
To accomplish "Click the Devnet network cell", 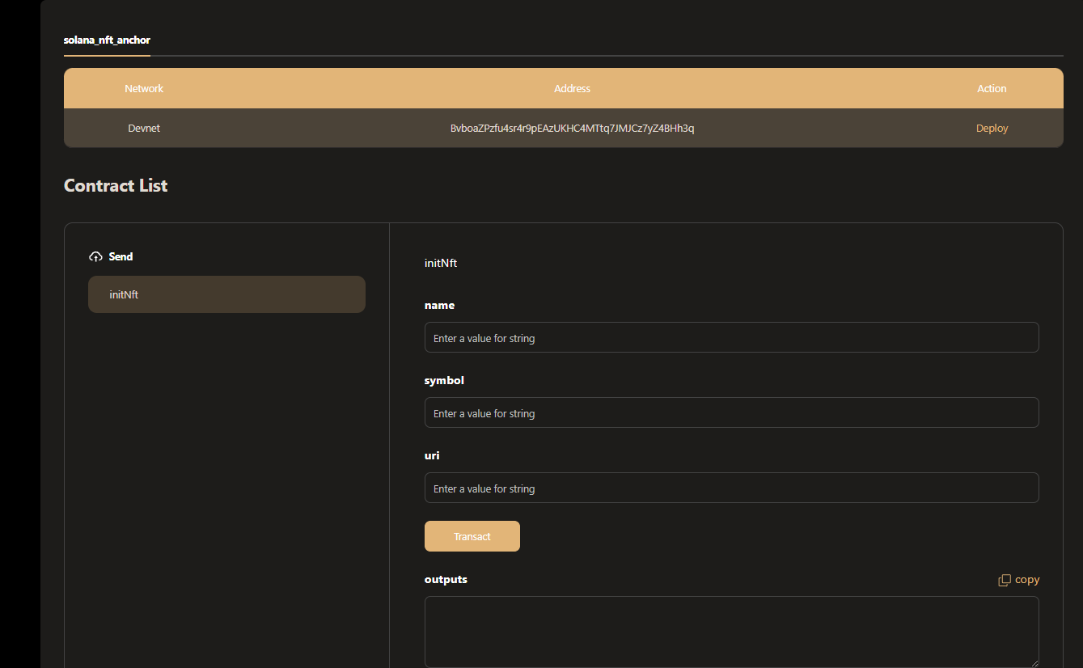I will [x=144, y=128].
